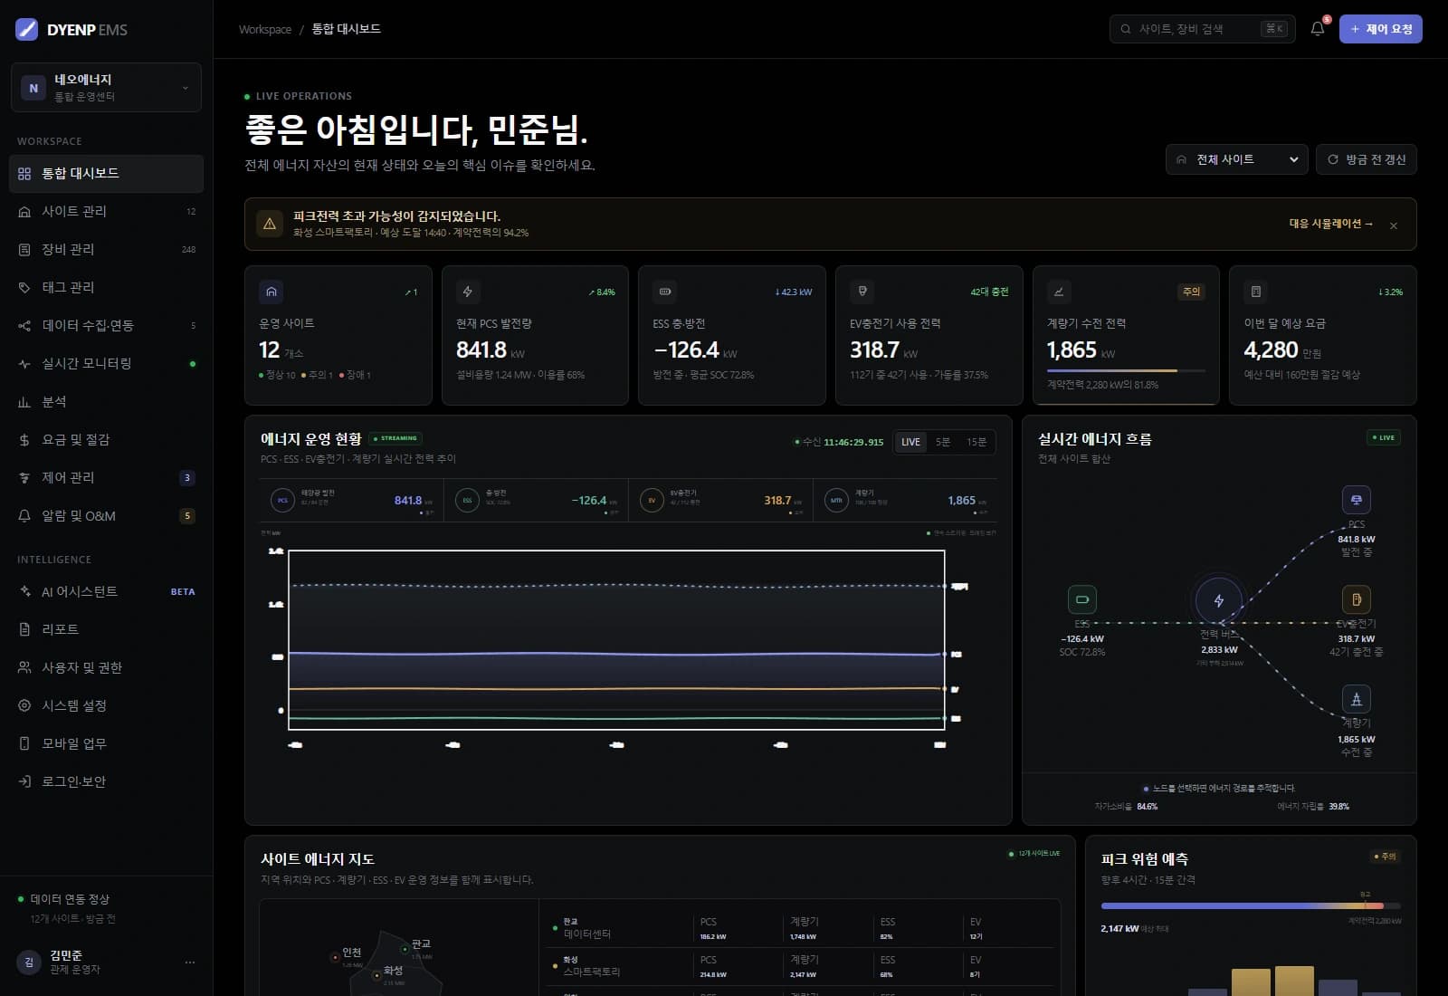Click the Workspace breadcrumb link

tap(265, 29)
